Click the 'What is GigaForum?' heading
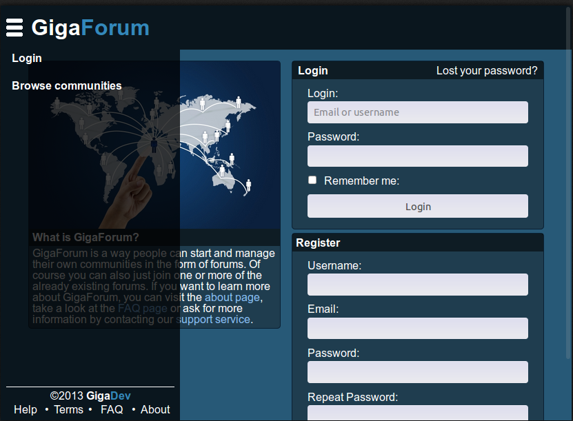This screenshot has width=573, height=421. [x=86, y=237]
